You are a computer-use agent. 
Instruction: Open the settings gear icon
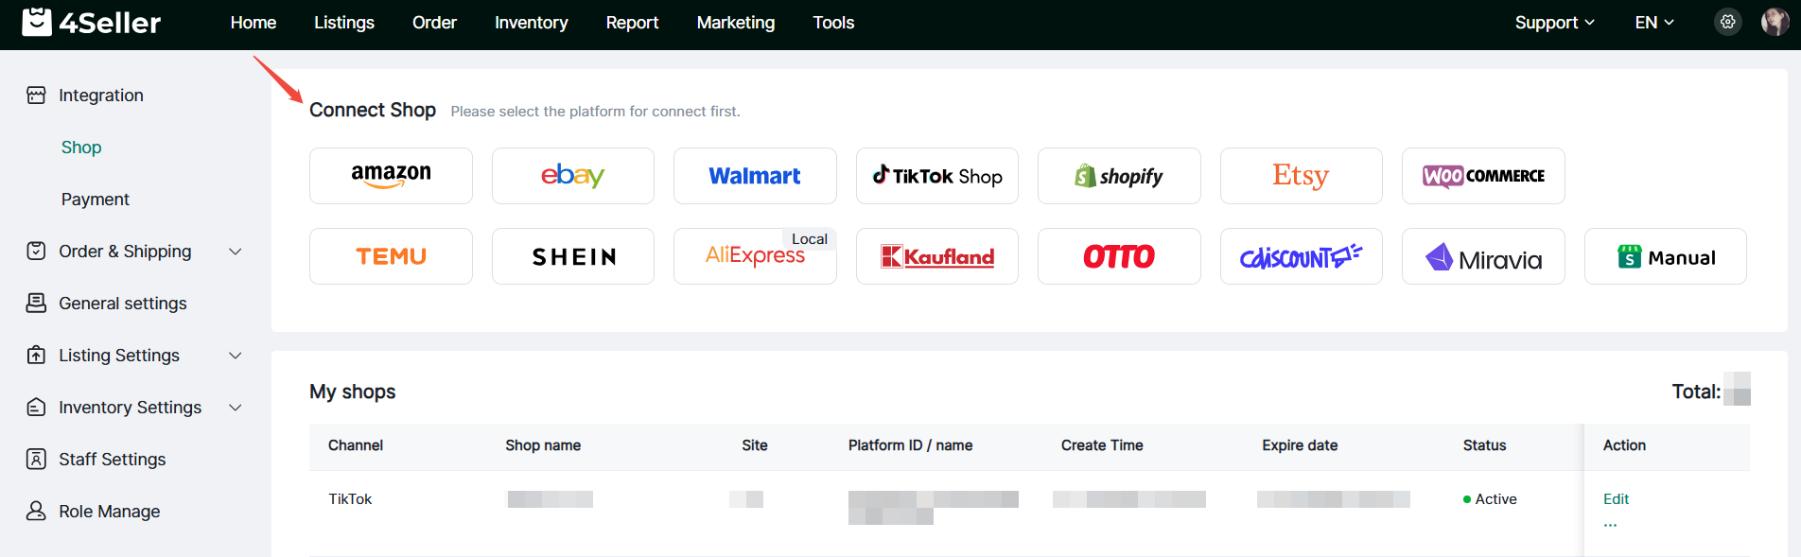(1728, 22)
